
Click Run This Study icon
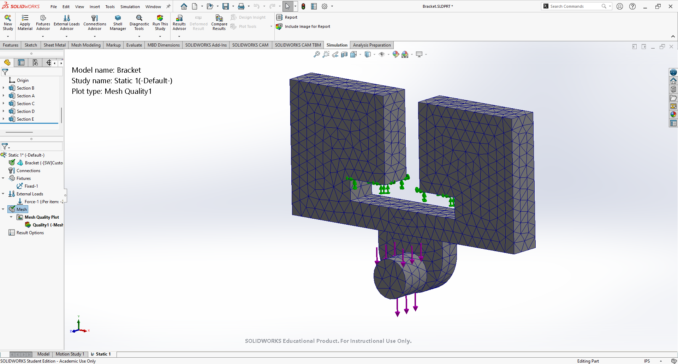pyautogui.click(x=160, y=23)
